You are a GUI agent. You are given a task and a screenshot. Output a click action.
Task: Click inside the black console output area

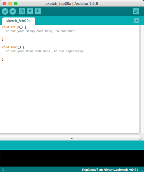pos(72,158)
